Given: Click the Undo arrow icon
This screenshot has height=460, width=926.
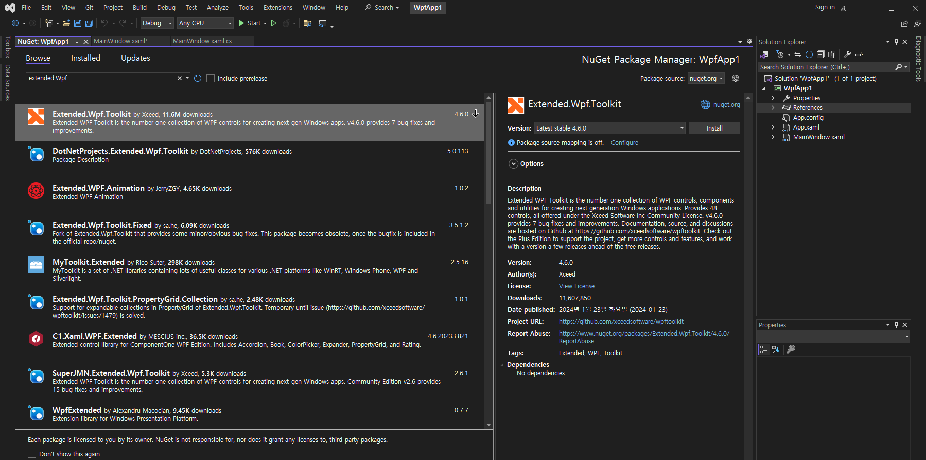Looking at the screenshot, I should (x=104, y=23).
